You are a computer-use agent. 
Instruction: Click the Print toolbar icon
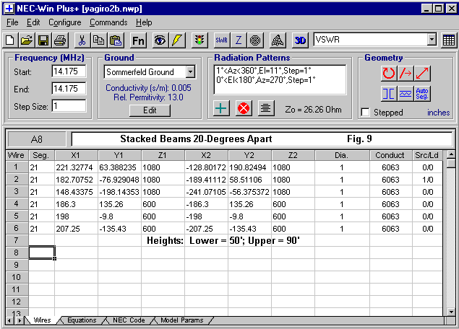[x=59, y=40]
